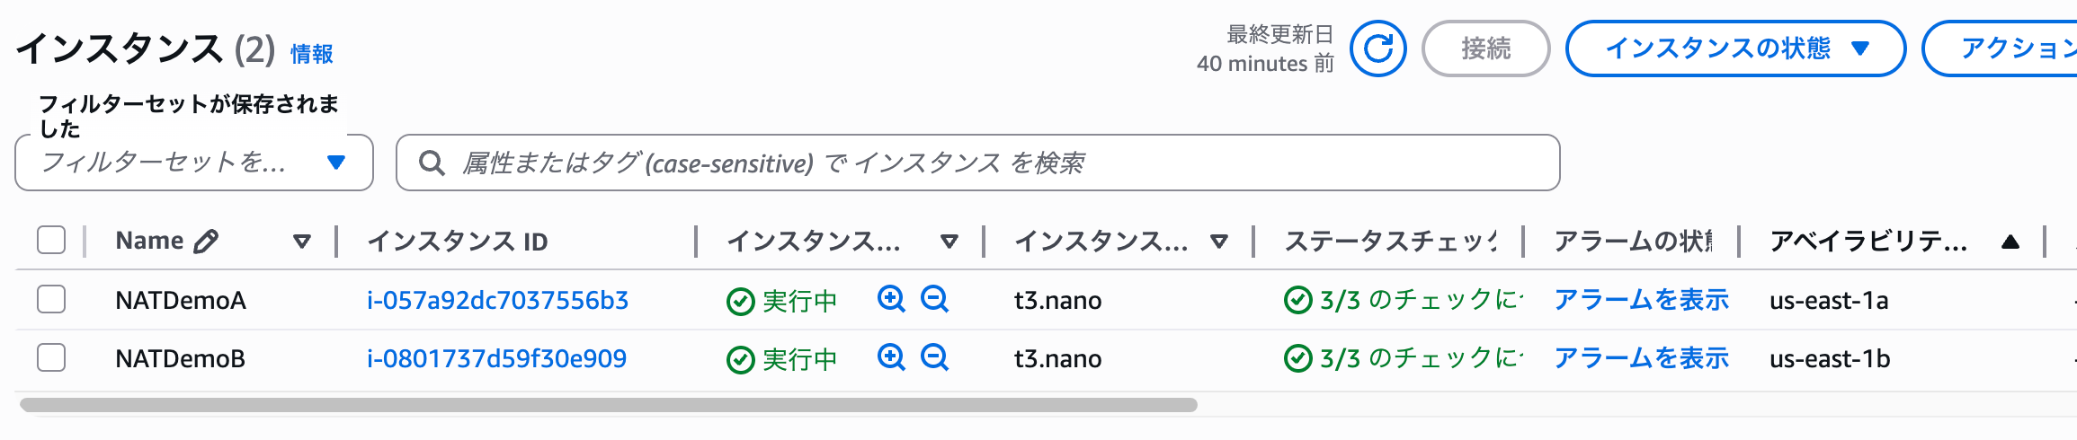The image size is (2077, 440).
Task: Open instance link i-057a92dc7037556b3
Action: [x=497, y=300]
